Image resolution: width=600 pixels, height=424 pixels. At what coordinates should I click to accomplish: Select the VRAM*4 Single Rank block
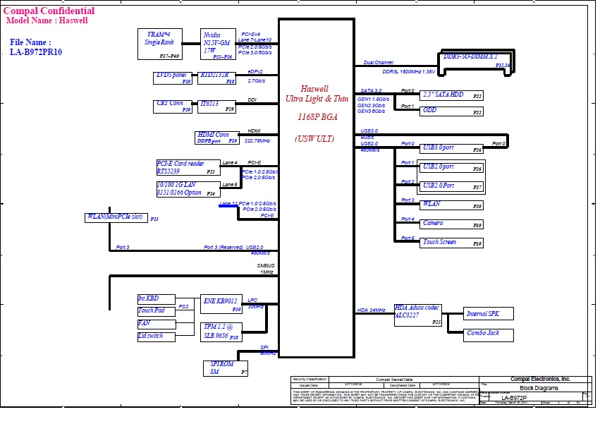(x=159, y=44)
